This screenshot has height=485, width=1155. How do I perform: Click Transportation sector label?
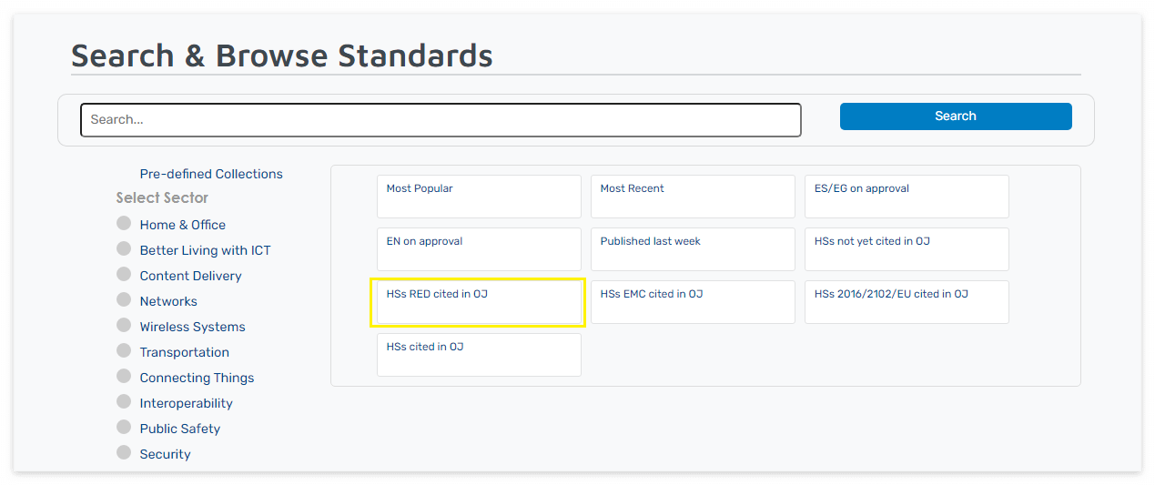point(185,352)
